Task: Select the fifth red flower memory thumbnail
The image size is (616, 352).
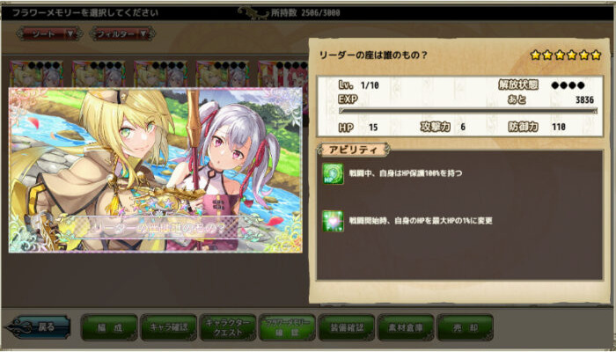Action: (x=283, y=74)
